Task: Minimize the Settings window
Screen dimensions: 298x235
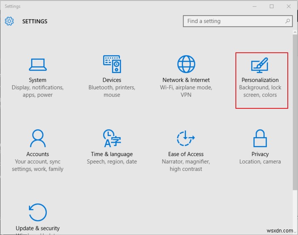Action: click(255, 6)
